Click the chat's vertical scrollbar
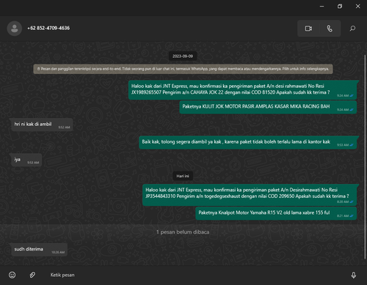 [x=366, y=156]
